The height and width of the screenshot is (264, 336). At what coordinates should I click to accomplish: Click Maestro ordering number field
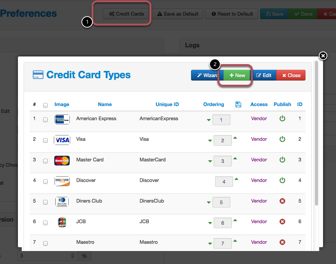point(223,243)
